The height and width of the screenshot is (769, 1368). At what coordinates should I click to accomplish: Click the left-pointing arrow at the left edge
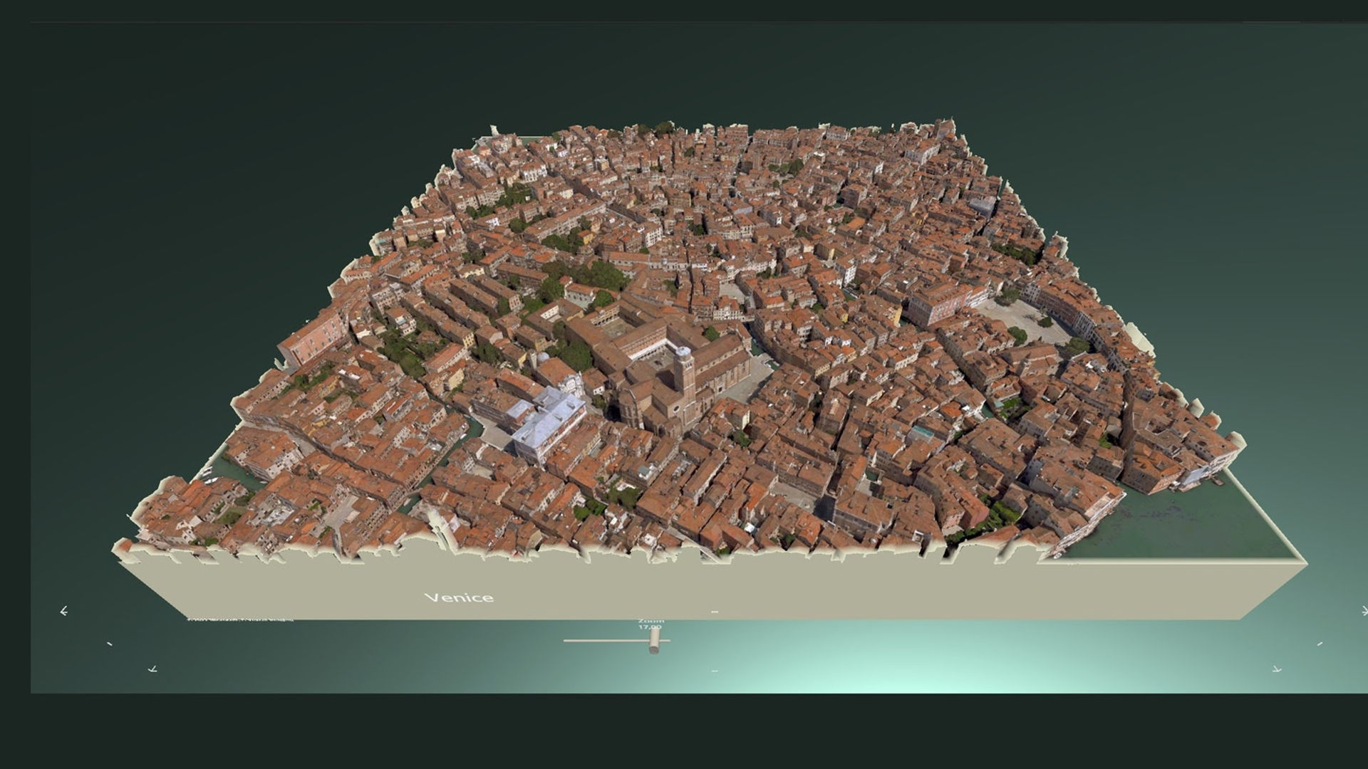64,610
